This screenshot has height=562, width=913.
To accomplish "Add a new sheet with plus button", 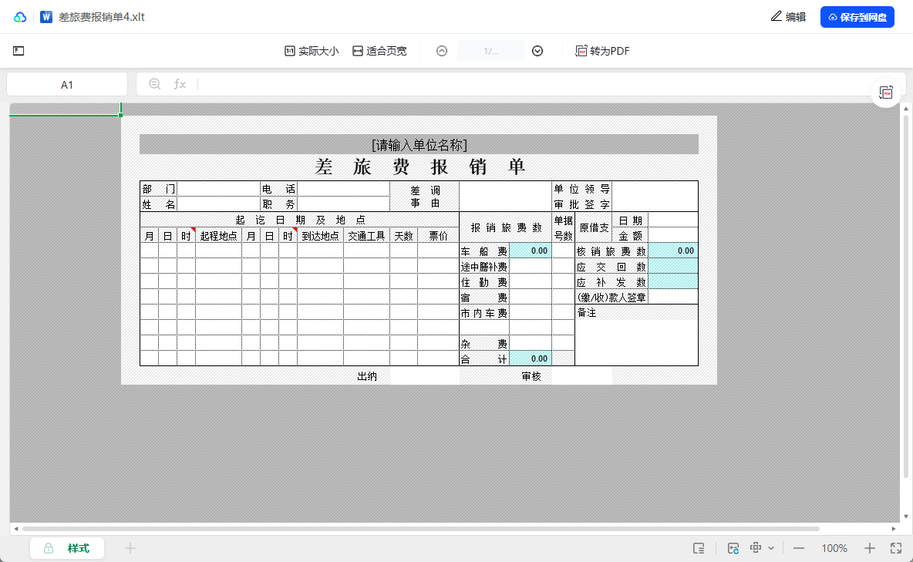I will point(130,548).
